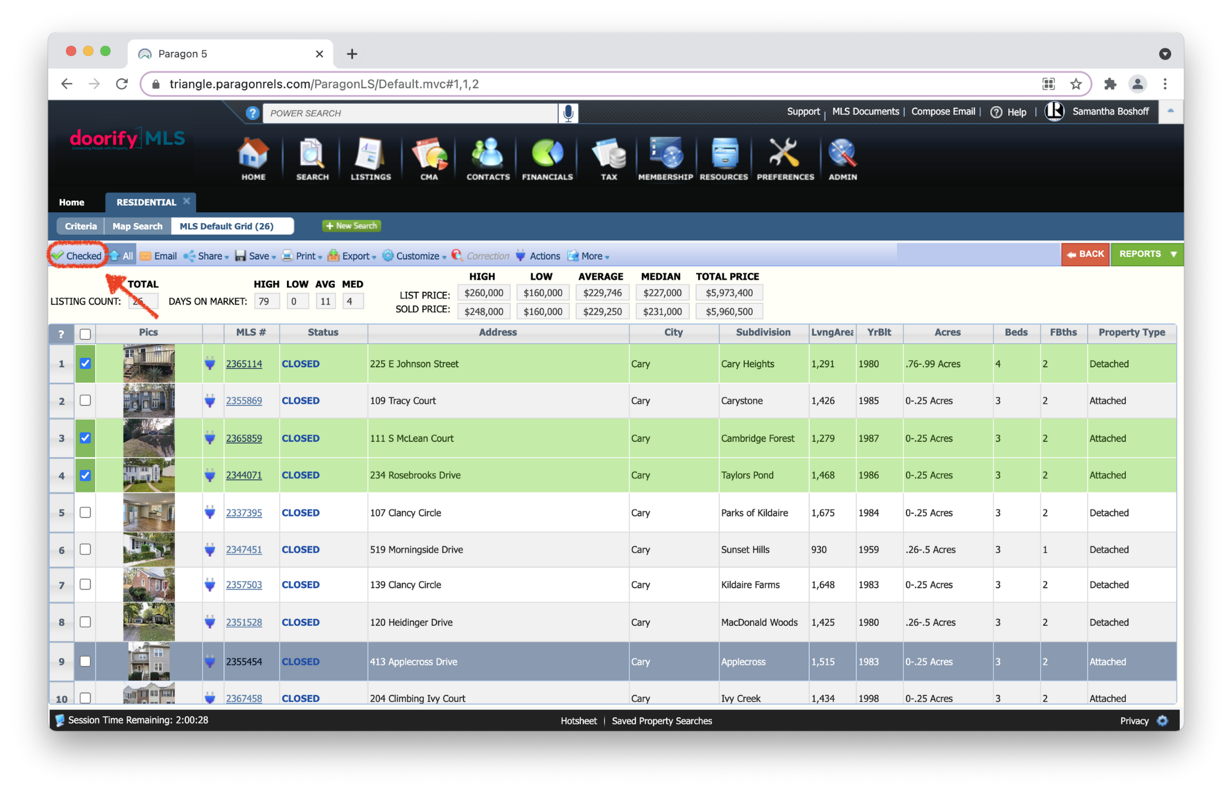Open the TAX module icon

pyautogui.click(x=609, y=158)
